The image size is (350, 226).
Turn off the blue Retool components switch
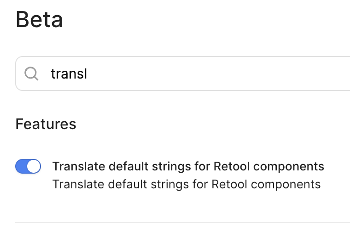(28, 166)
